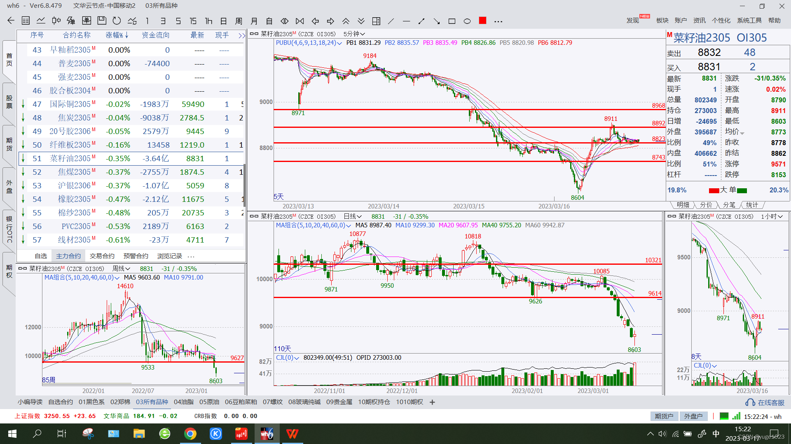Switch to the time-share line chart icon

click(x=41, y=21)
